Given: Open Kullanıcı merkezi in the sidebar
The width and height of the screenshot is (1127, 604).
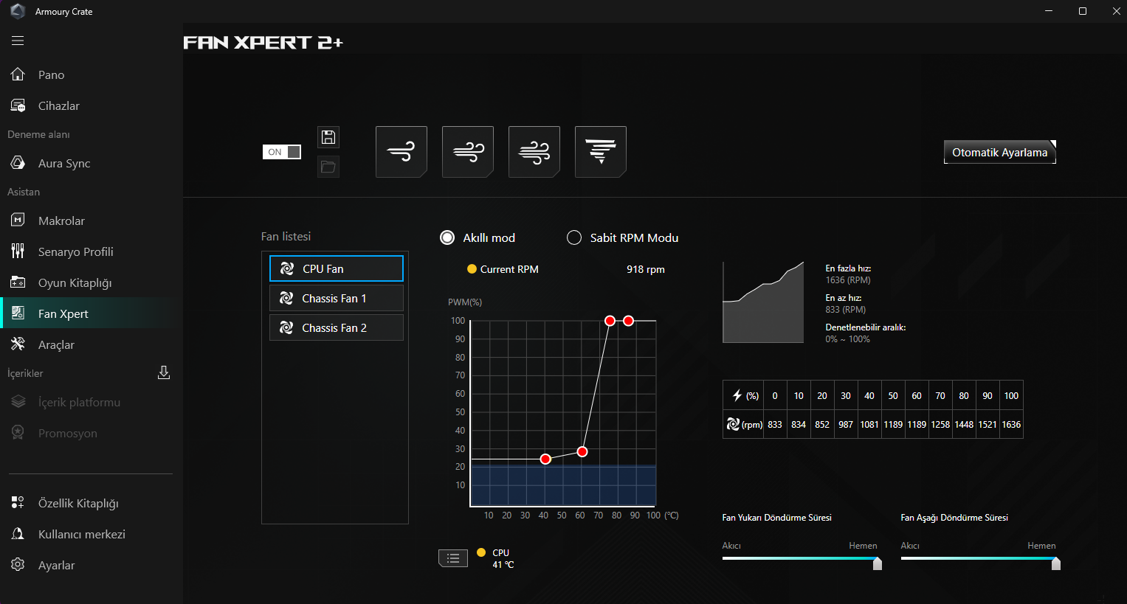Looking at the screenshot, I should coord(92,534).
